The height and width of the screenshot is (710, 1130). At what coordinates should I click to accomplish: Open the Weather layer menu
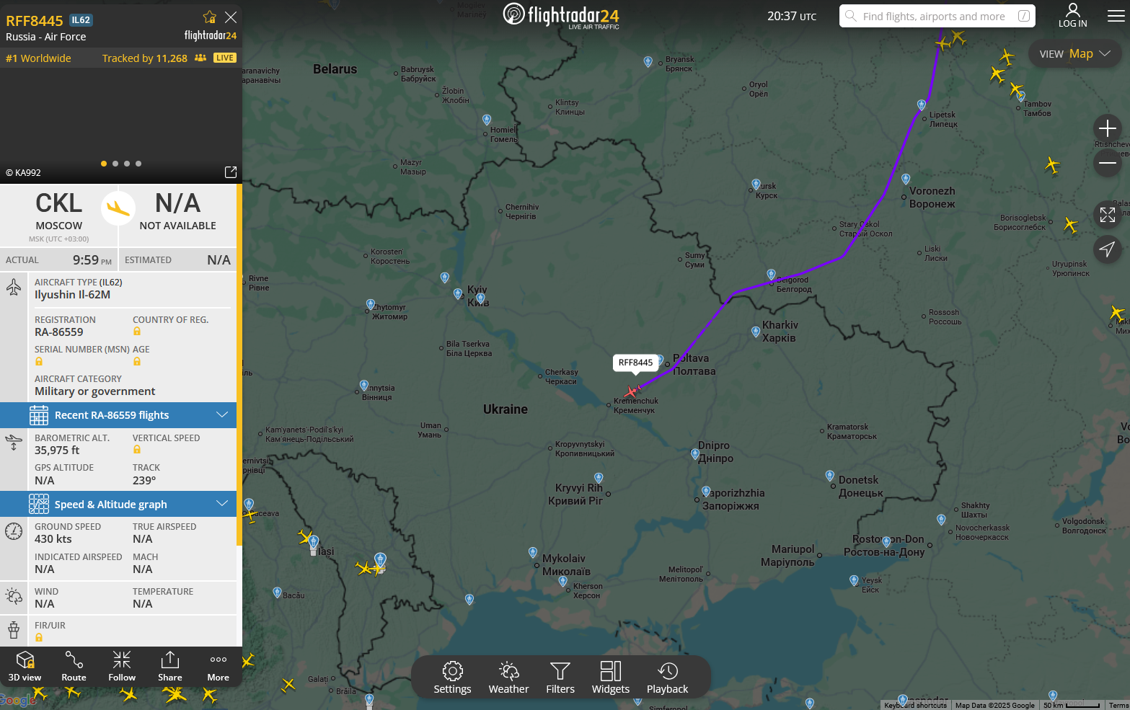coord(508,678)
